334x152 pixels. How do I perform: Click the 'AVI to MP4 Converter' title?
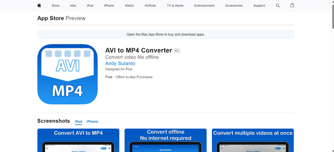(x=139, y=50)
